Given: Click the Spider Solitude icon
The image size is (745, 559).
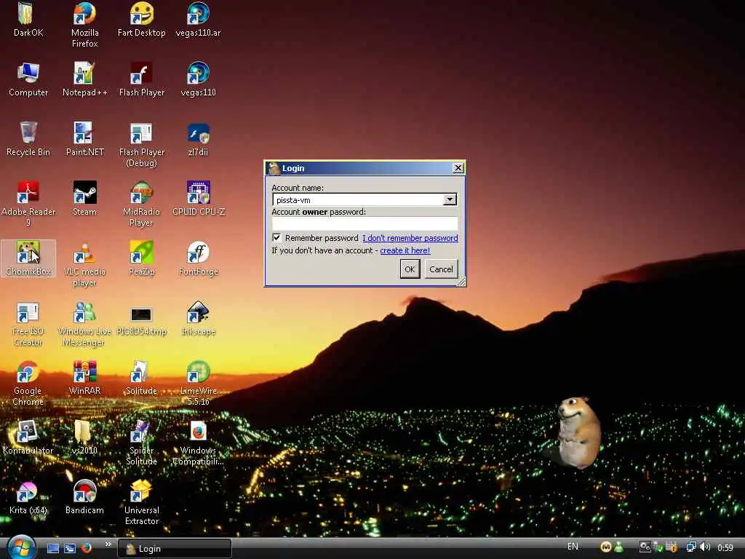Looking at the screenshot, I should (142, 432).
